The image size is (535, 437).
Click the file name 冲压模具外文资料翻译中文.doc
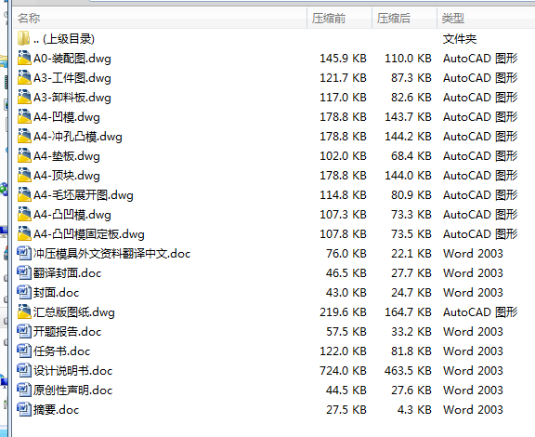point(111,253)
